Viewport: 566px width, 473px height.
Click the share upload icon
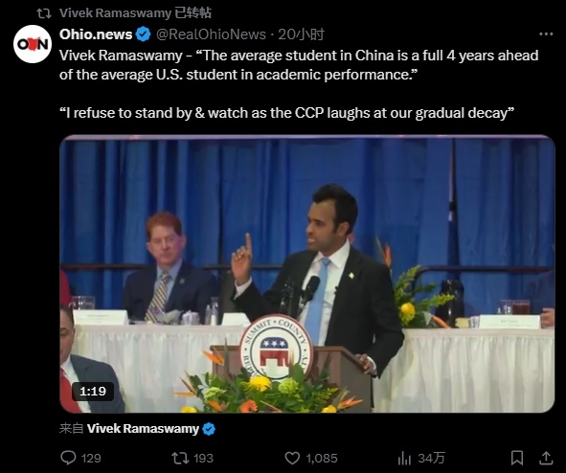[x=546, y=458]
